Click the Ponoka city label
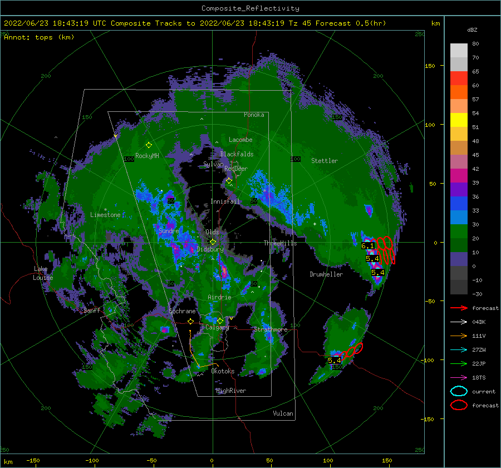Image resolution: width=501 pixels, height=468 pixels. point(254,115)
